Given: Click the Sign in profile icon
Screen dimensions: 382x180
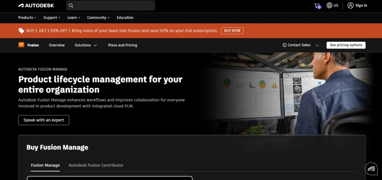Looking at the screenshot, I should pos(350,5).
